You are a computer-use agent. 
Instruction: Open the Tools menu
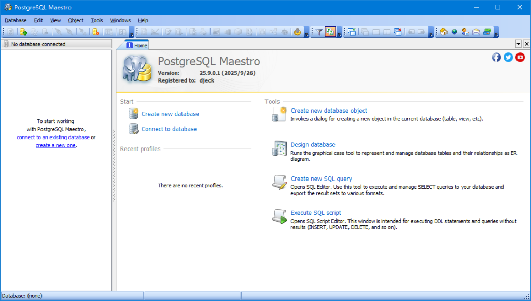click(97, 20)
